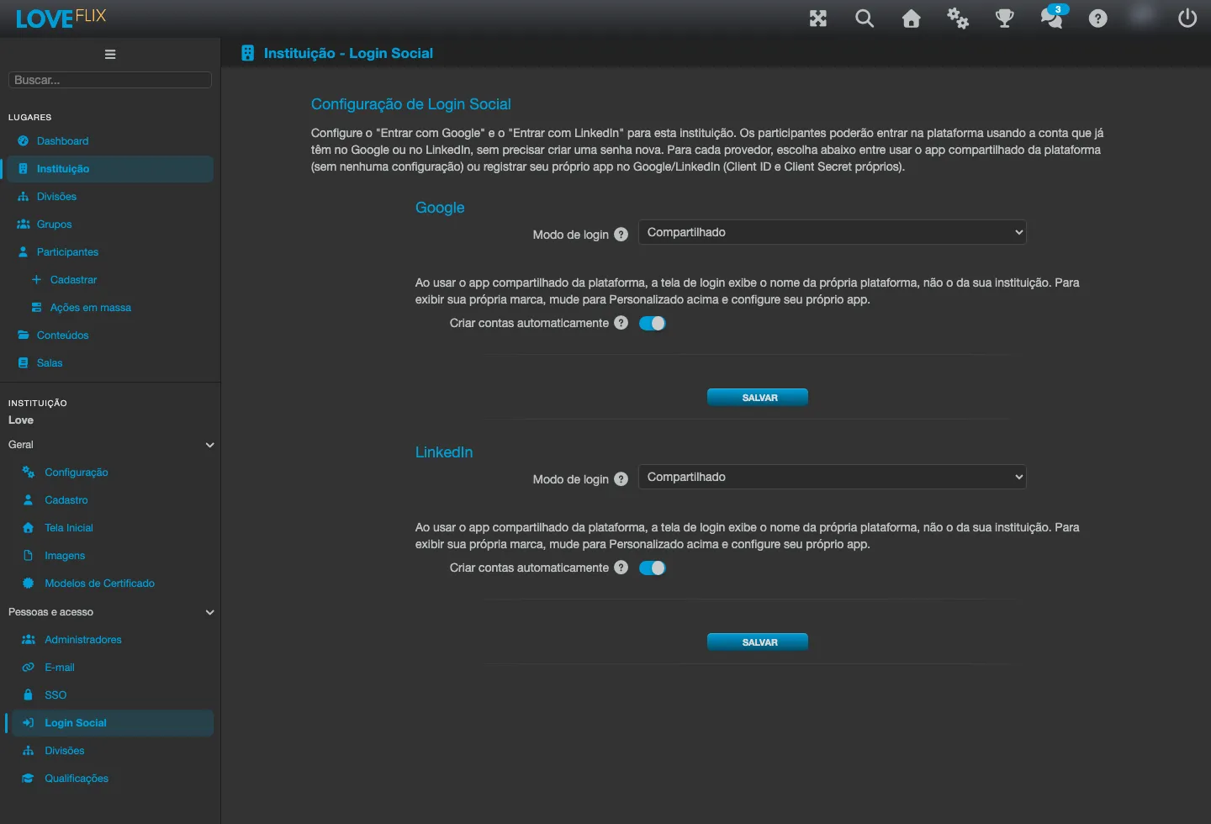The width and height of the screenshot is (1211, 824).
Task: Open the search magnifier icon in top bar
Action: click(865, 18)
